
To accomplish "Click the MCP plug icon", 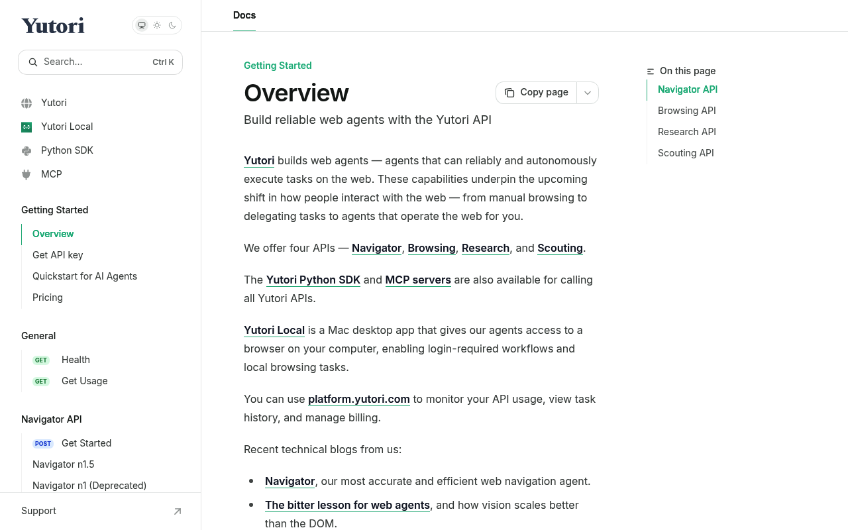I will [x=26, y=175].
